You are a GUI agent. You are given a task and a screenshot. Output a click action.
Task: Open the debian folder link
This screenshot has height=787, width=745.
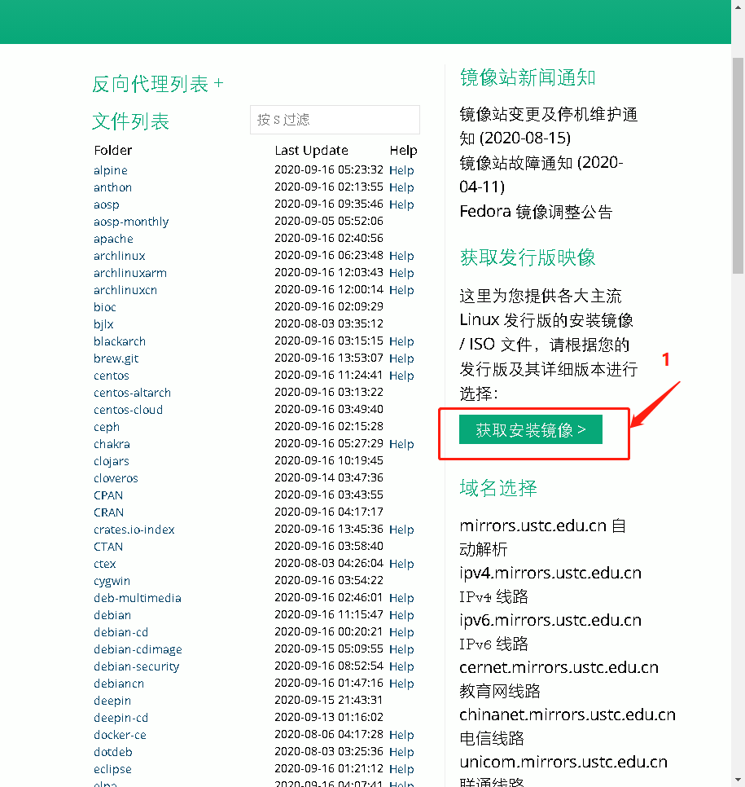point(112,615)
